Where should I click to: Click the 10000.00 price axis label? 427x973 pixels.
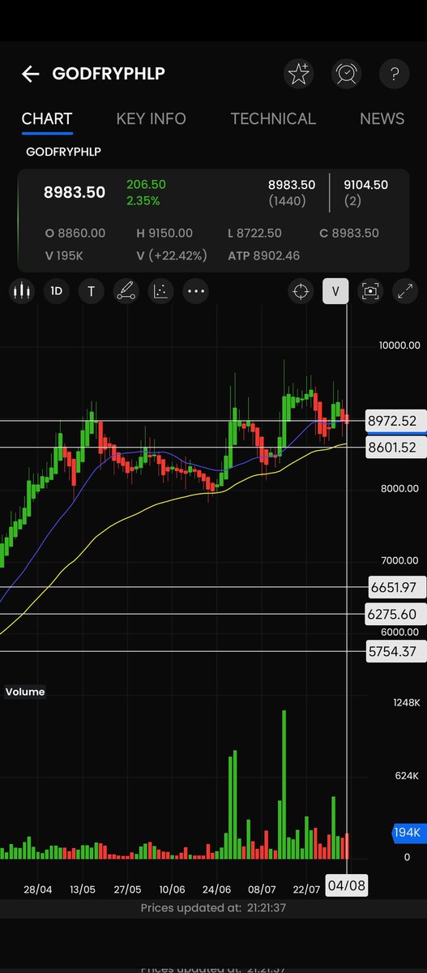coord(399,345)
